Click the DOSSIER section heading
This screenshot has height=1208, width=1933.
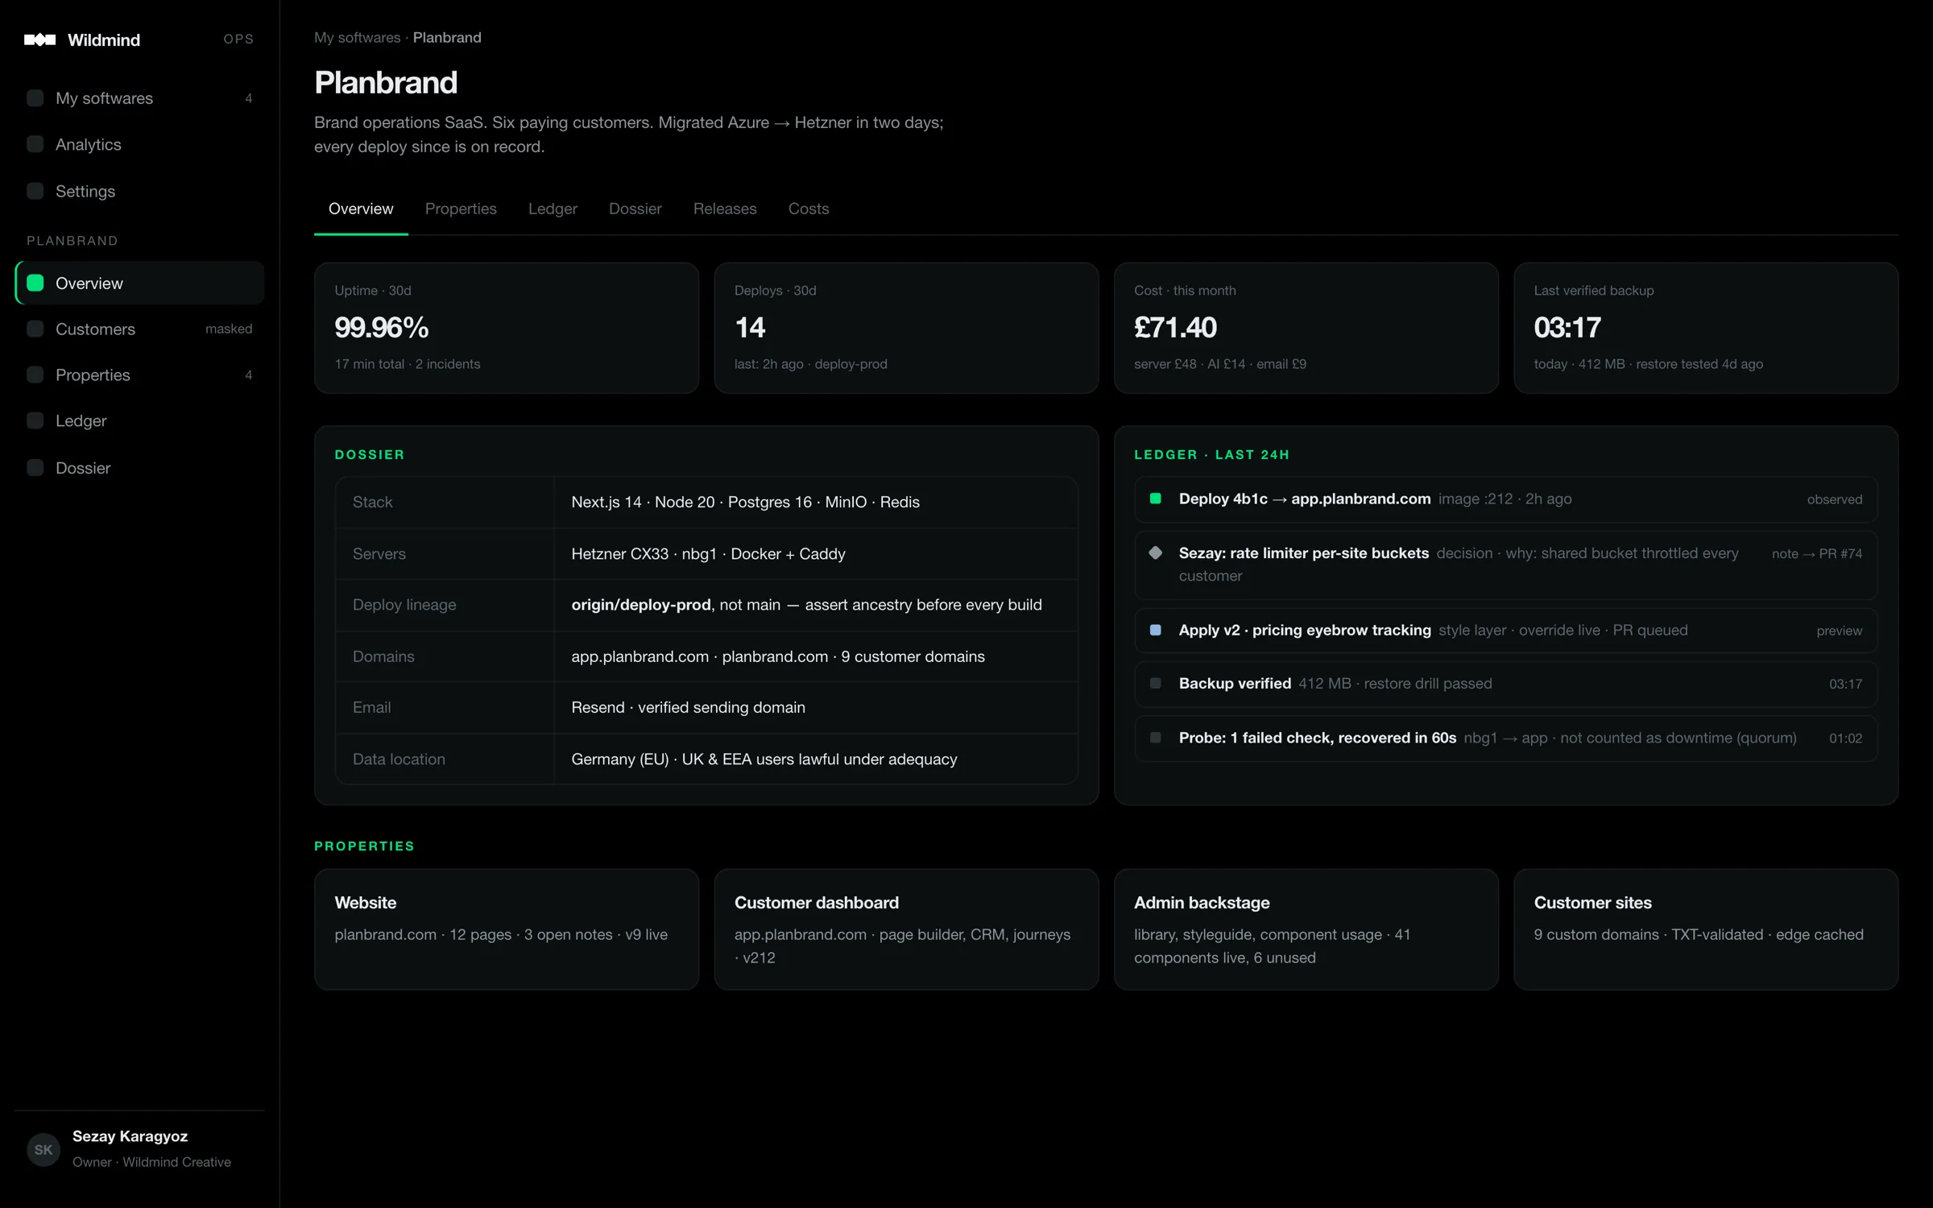370,454
